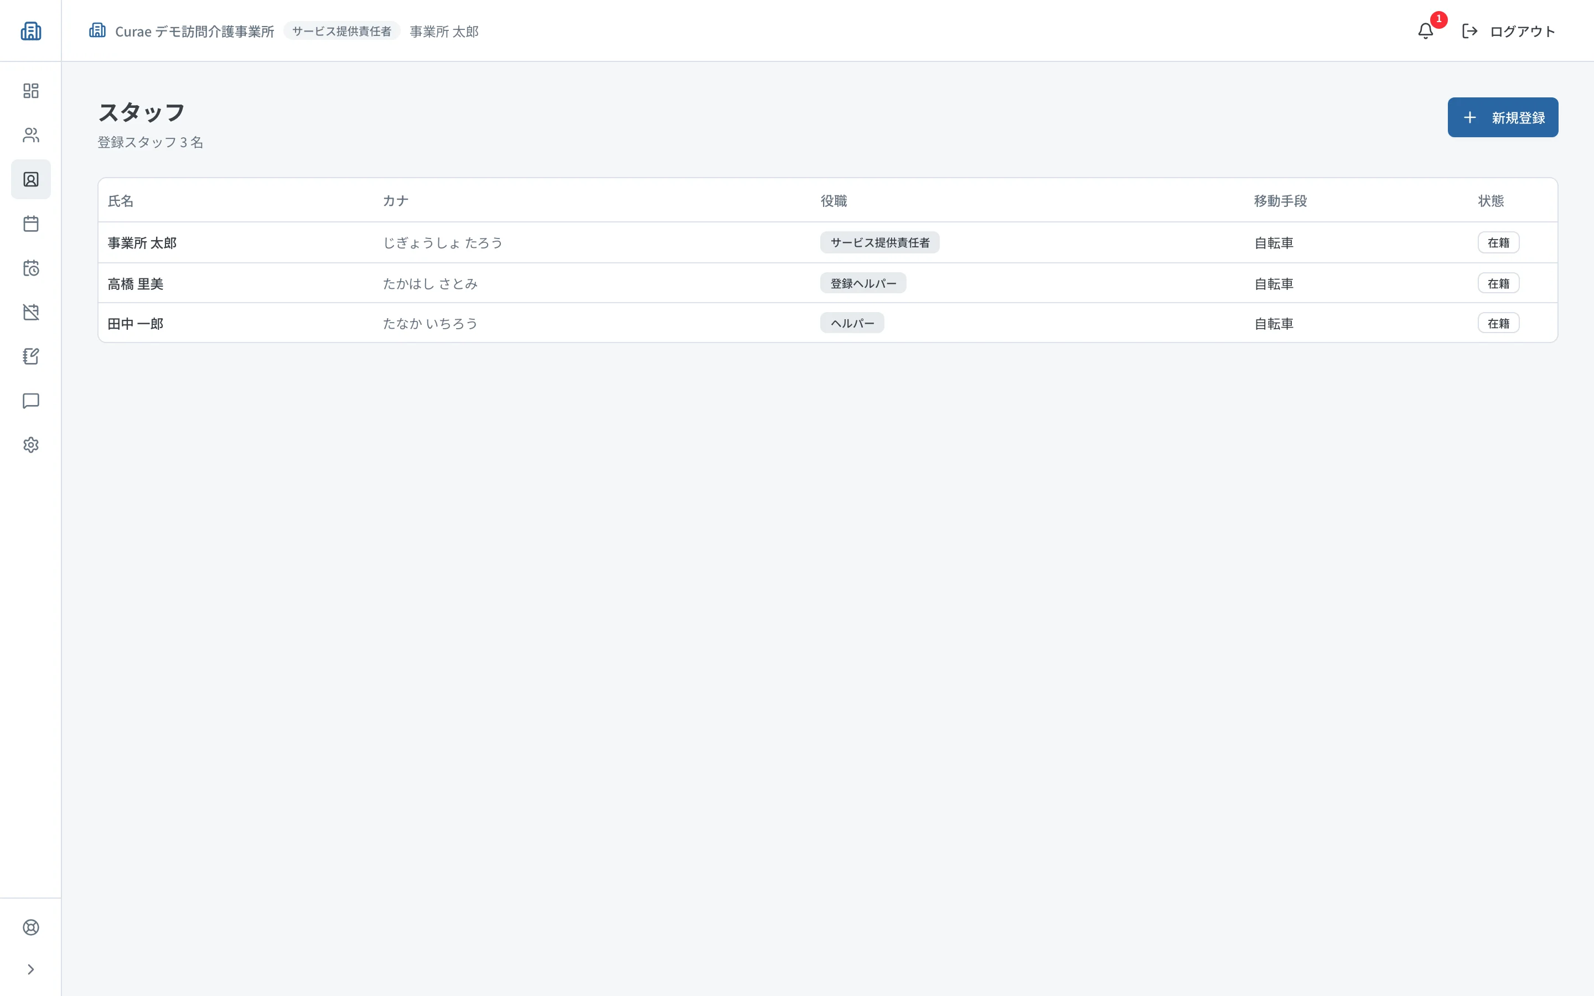The width and height of the screenshot is (1594, 996).
Task: Click kana じぎょうしょ たろう
Action: coord(443,243)
